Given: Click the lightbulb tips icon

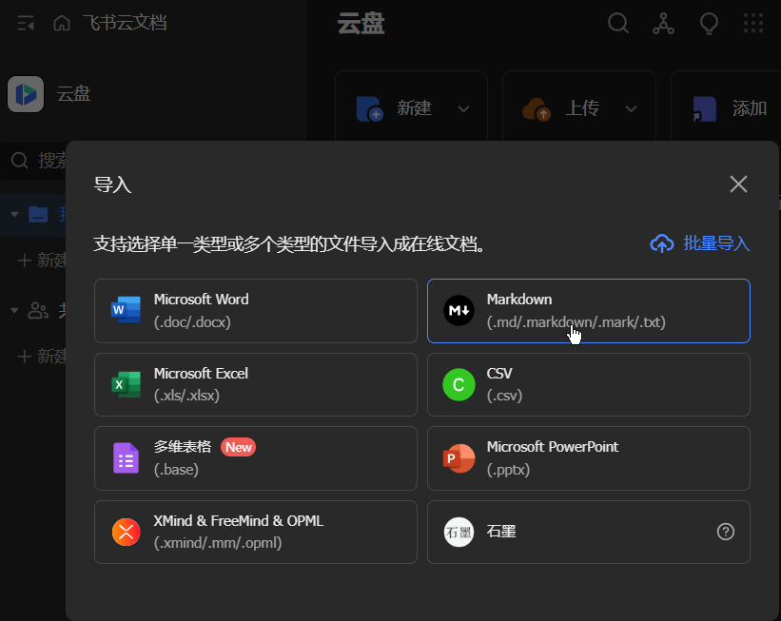Looking at the screenshot, I should (708, 23).
